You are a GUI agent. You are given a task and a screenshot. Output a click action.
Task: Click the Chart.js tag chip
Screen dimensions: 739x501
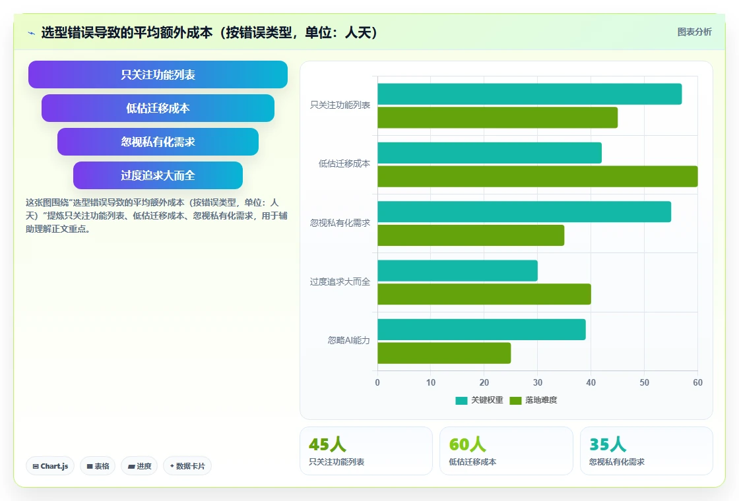50,466
